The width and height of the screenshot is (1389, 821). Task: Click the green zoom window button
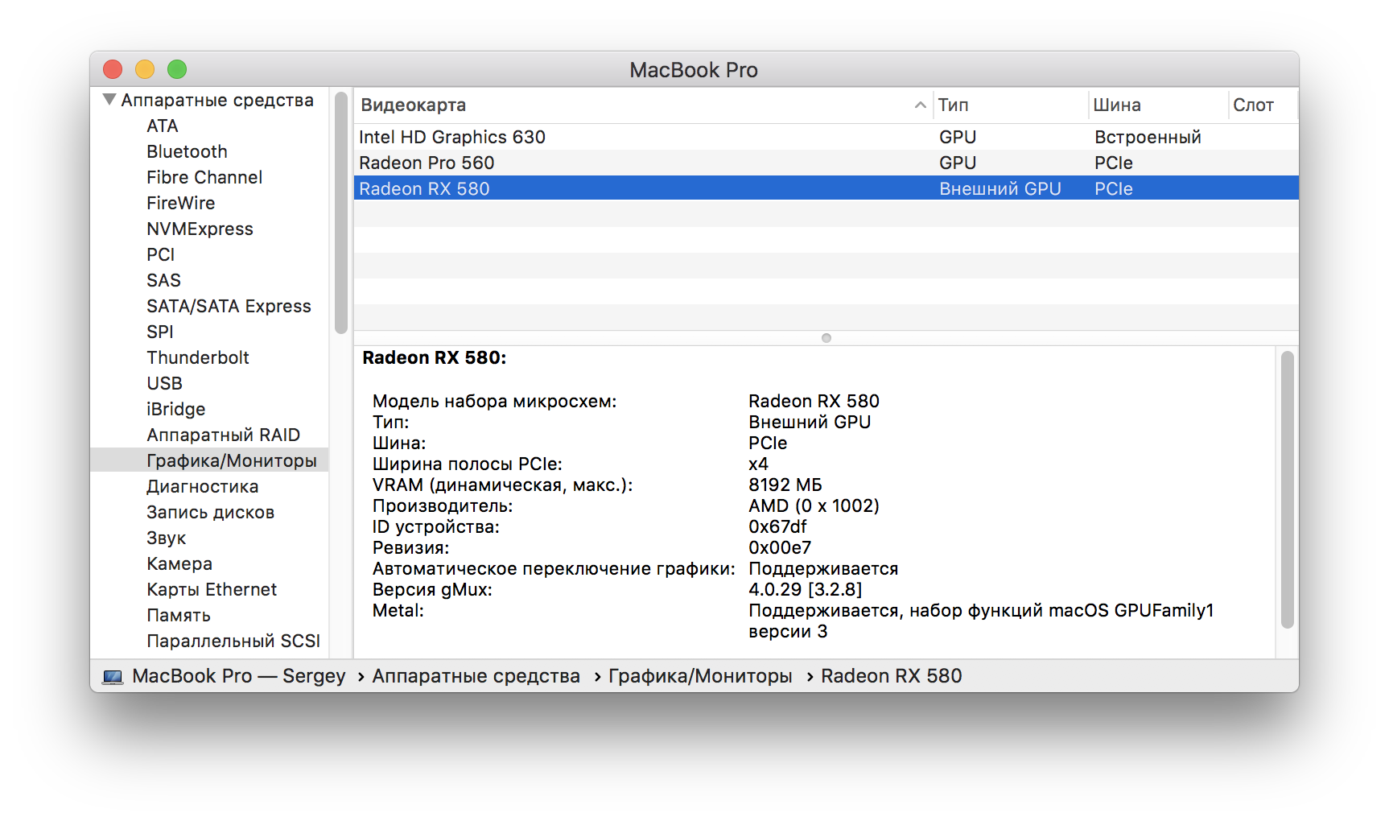click(x=177, y=70)
